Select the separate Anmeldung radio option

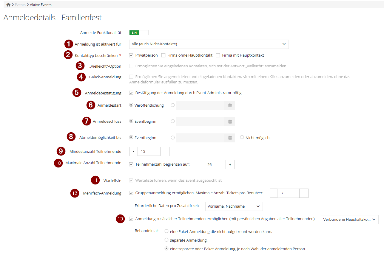coord(166,240)
